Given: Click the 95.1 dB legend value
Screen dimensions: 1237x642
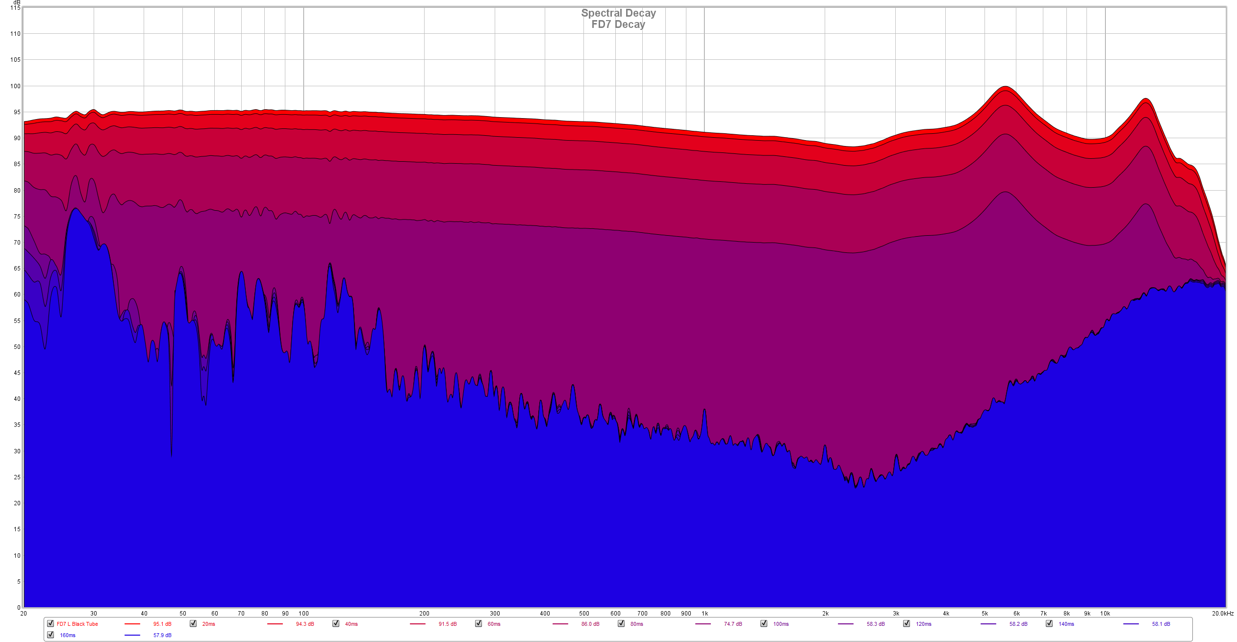Looking at the screenshot, I should [x=162, y=624].
